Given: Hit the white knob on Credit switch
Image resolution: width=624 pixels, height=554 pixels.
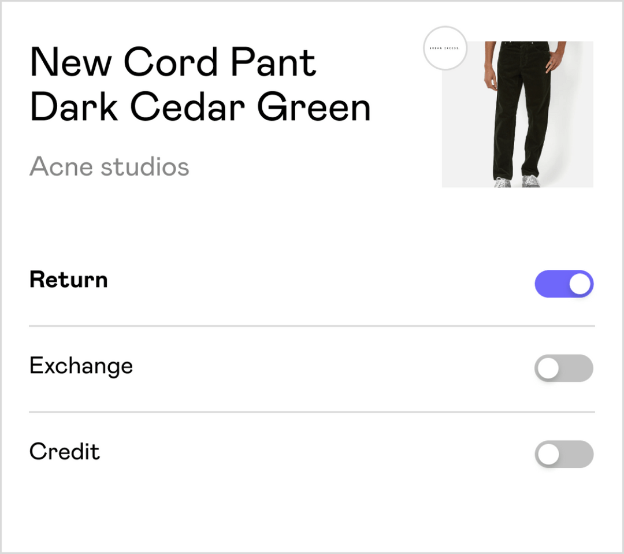Looking at the screenshot, I should [548, 454].
